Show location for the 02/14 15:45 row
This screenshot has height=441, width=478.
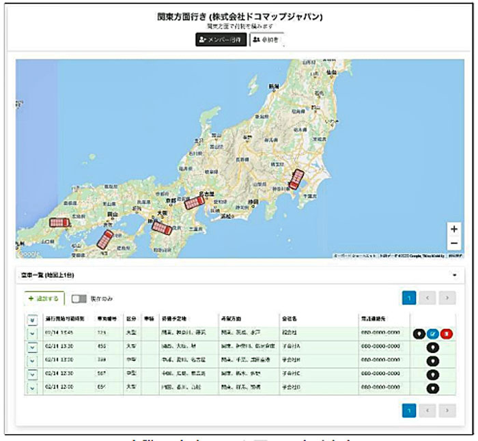pos(419,334)
